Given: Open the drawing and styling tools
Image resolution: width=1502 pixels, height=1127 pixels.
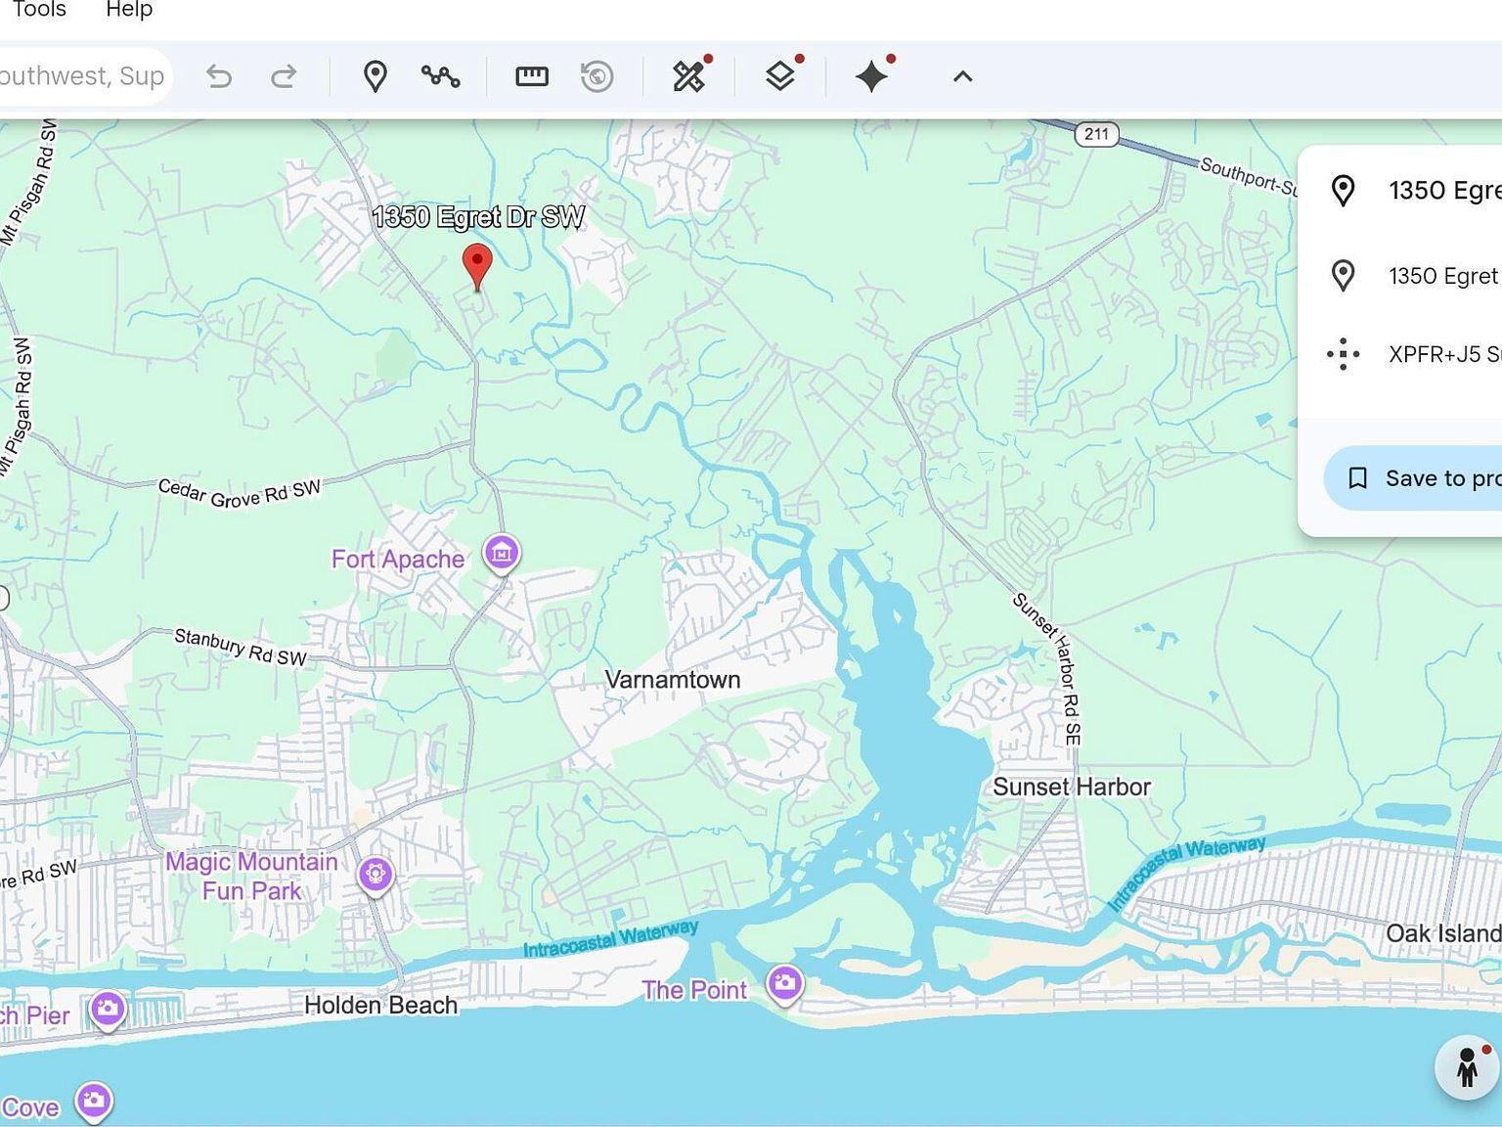Looking at the screenshot, I should tap(689, 75).
